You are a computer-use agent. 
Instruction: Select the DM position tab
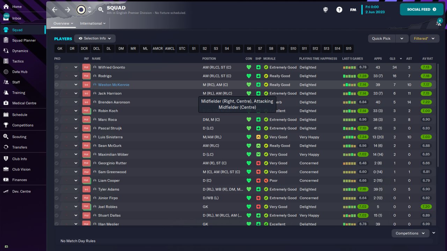click(121, 48)
